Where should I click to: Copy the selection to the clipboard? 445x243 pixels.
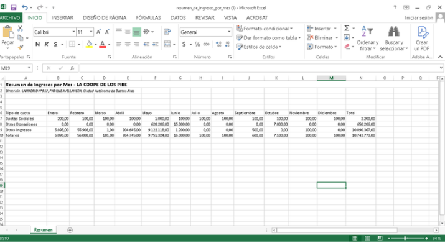21,37
